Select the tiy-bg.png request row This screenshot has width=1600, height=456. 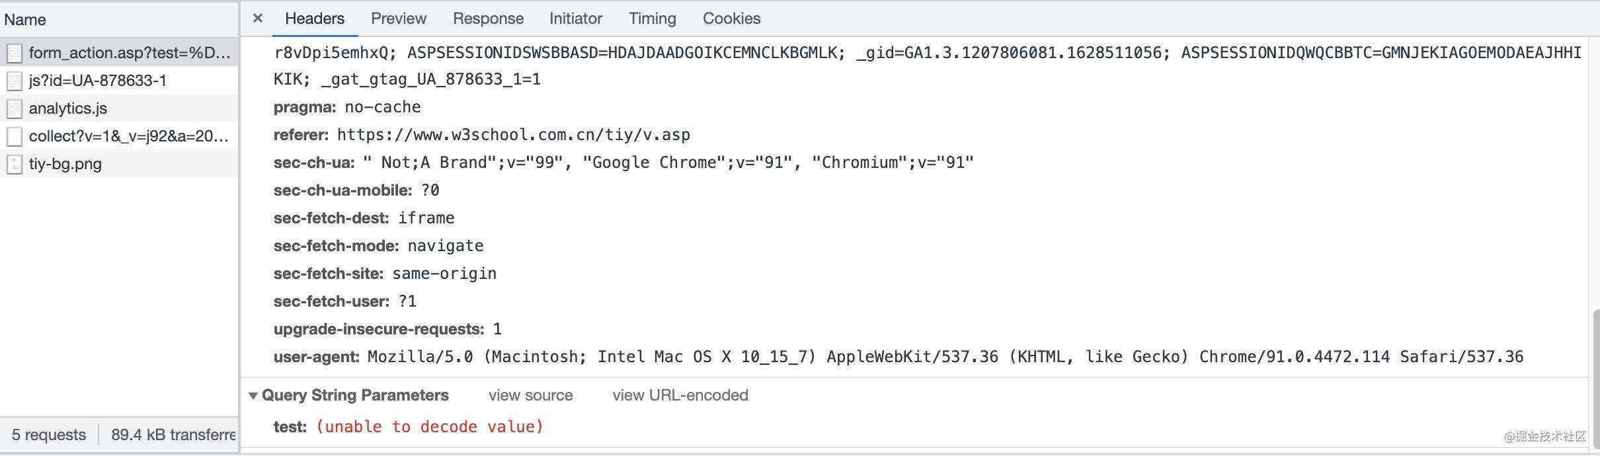pyautogui.click(x=119, y=164)
